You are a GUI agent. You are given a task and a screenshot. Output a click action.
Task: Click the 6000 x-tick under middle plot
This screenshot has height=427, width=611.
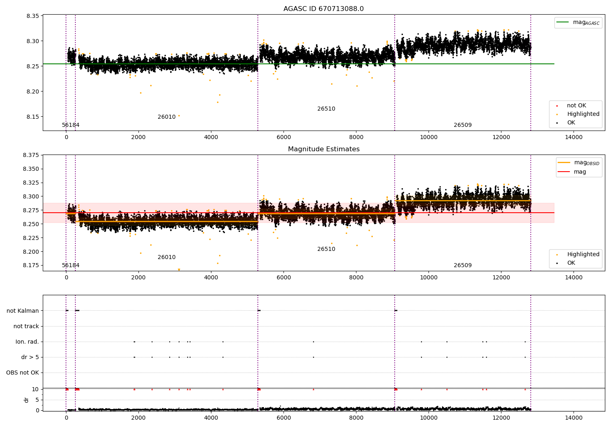tap(284, 278)
